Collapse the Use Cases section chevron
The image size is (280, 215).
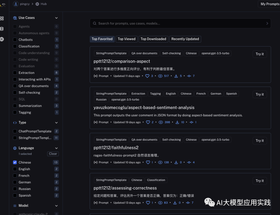[x=57, y=18]
